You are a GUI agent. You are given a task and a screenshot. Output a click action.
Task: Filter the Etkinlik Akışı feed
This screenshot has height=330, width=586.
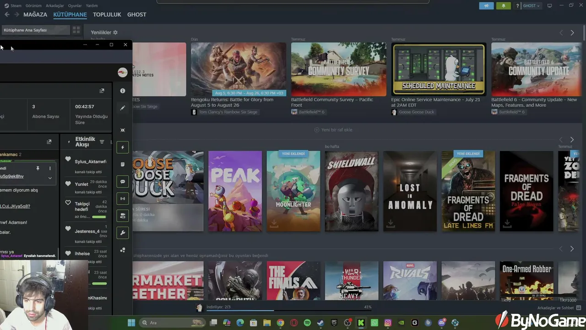102,142
